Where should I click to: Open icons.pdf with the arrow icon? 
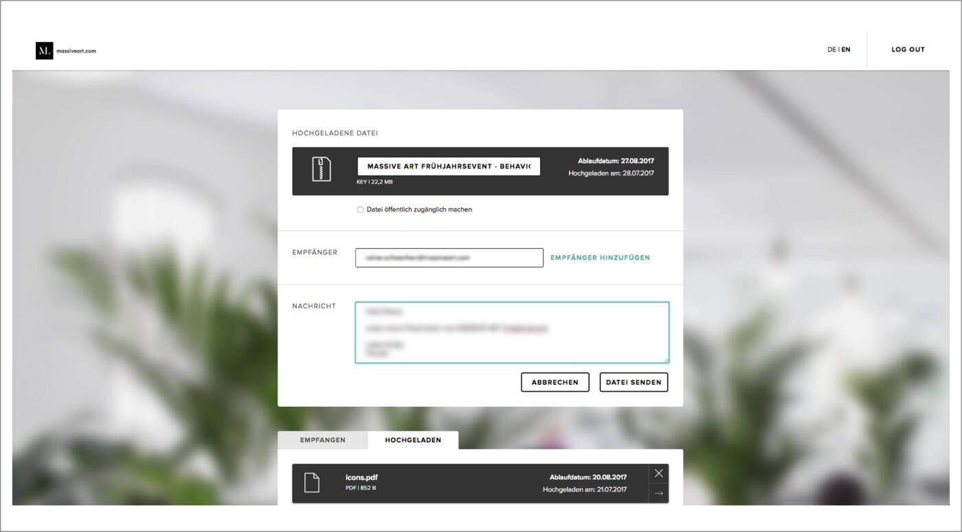(658, 493)
